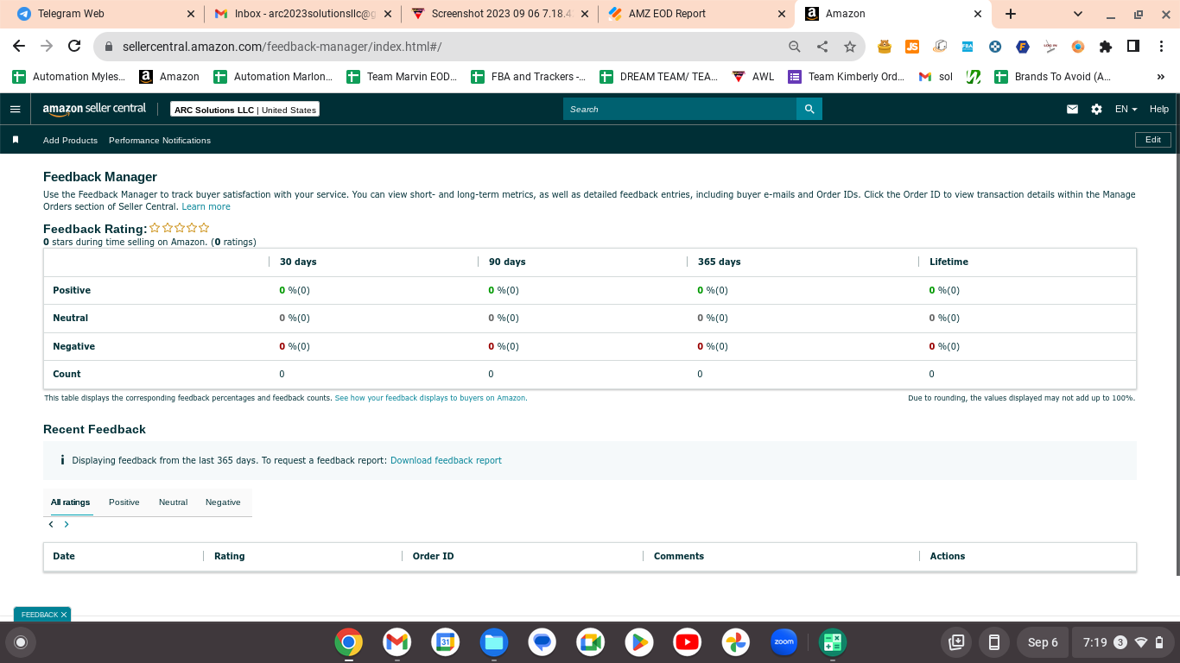
Task: Click the Help link in the header
Action: (x=1159, y=110)
